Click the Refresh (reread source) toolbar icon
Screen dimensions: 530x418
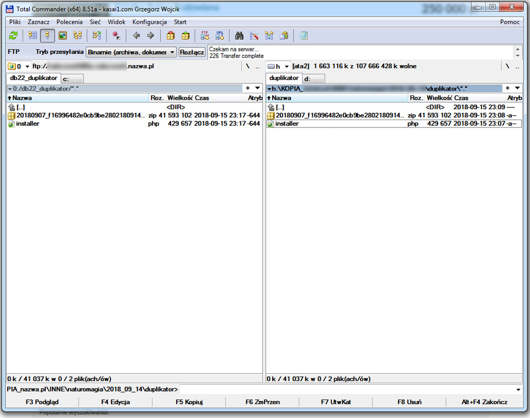click(13, 35)
